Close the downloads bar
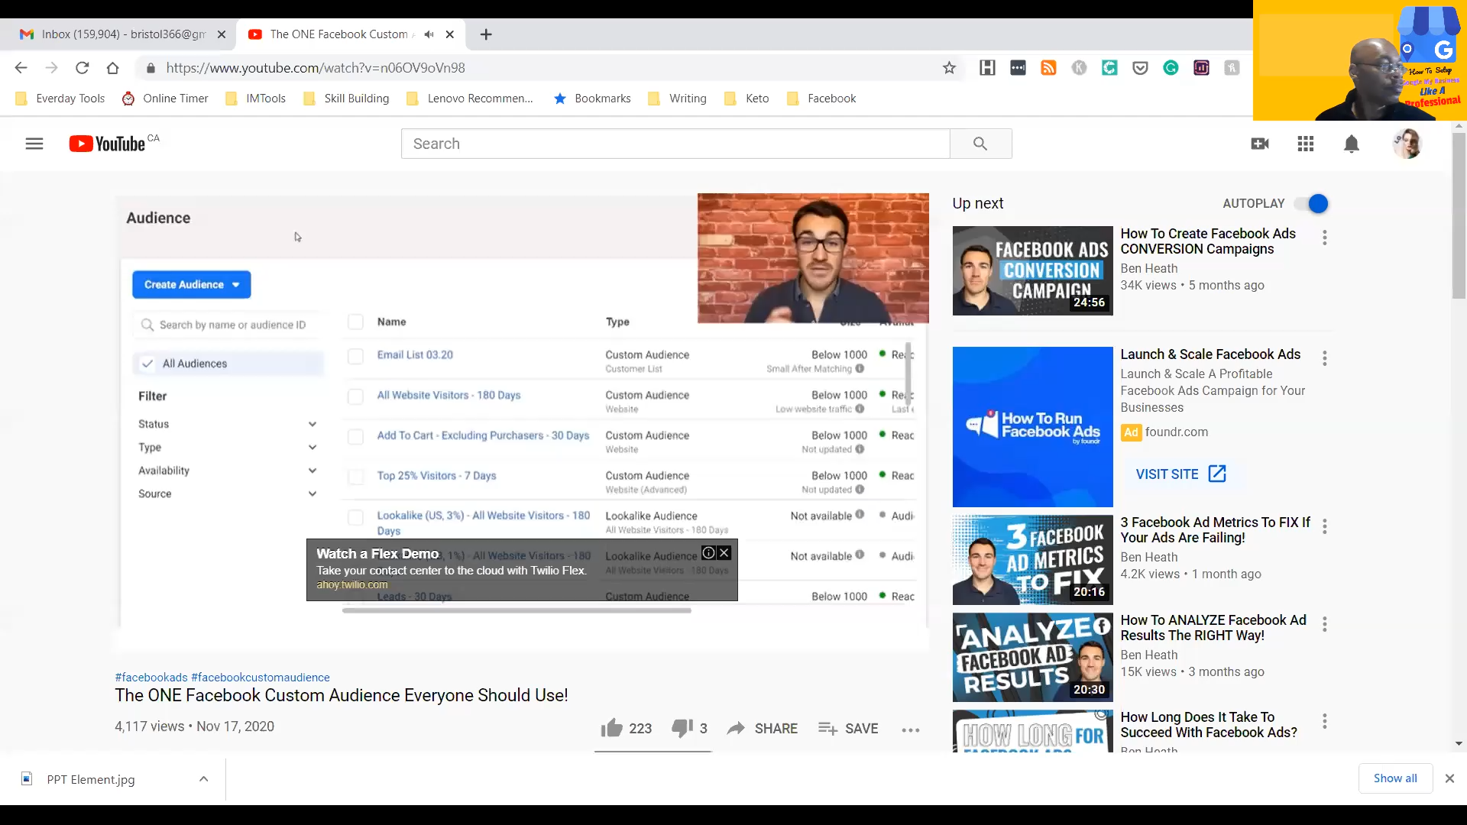Image resolution: width=1467 pixels, height=825 pixels. pyautogui.click(x=1449, y=778)
